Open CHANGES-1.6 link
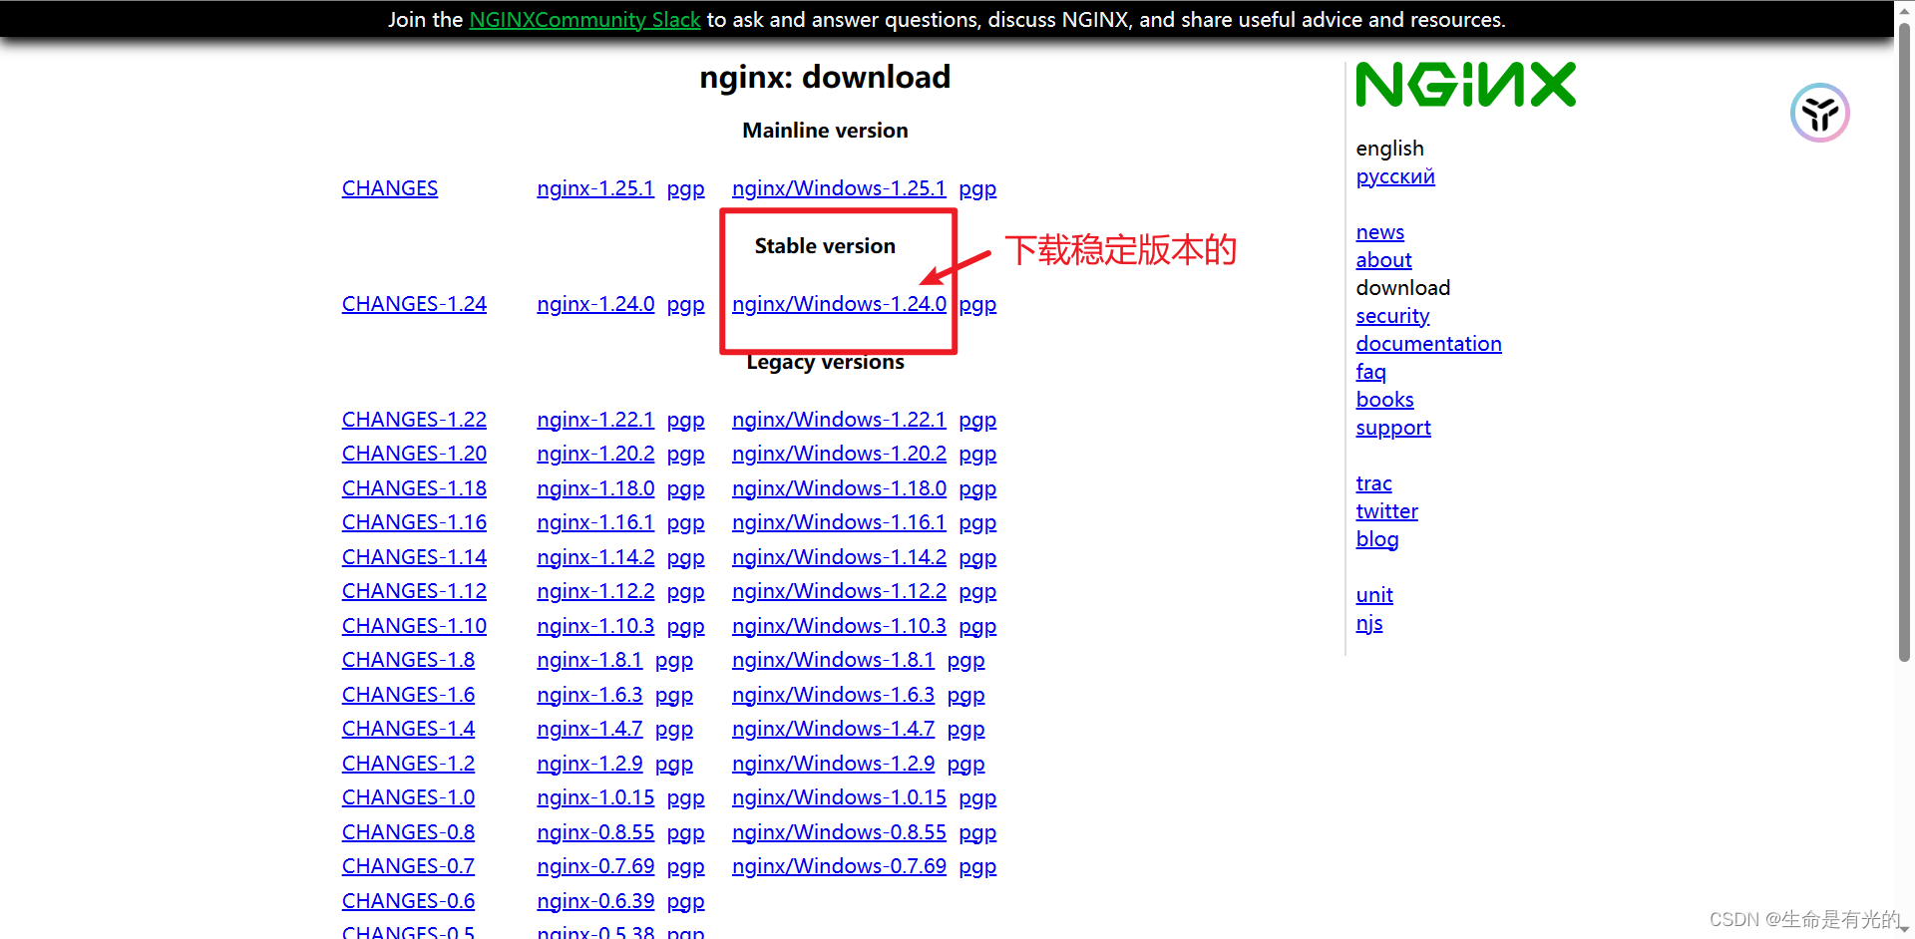 click(x=408, y=695)
